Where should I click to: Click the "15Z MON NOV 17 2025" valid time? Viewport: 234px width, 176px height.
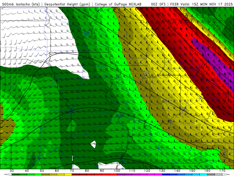pos(212,4)
